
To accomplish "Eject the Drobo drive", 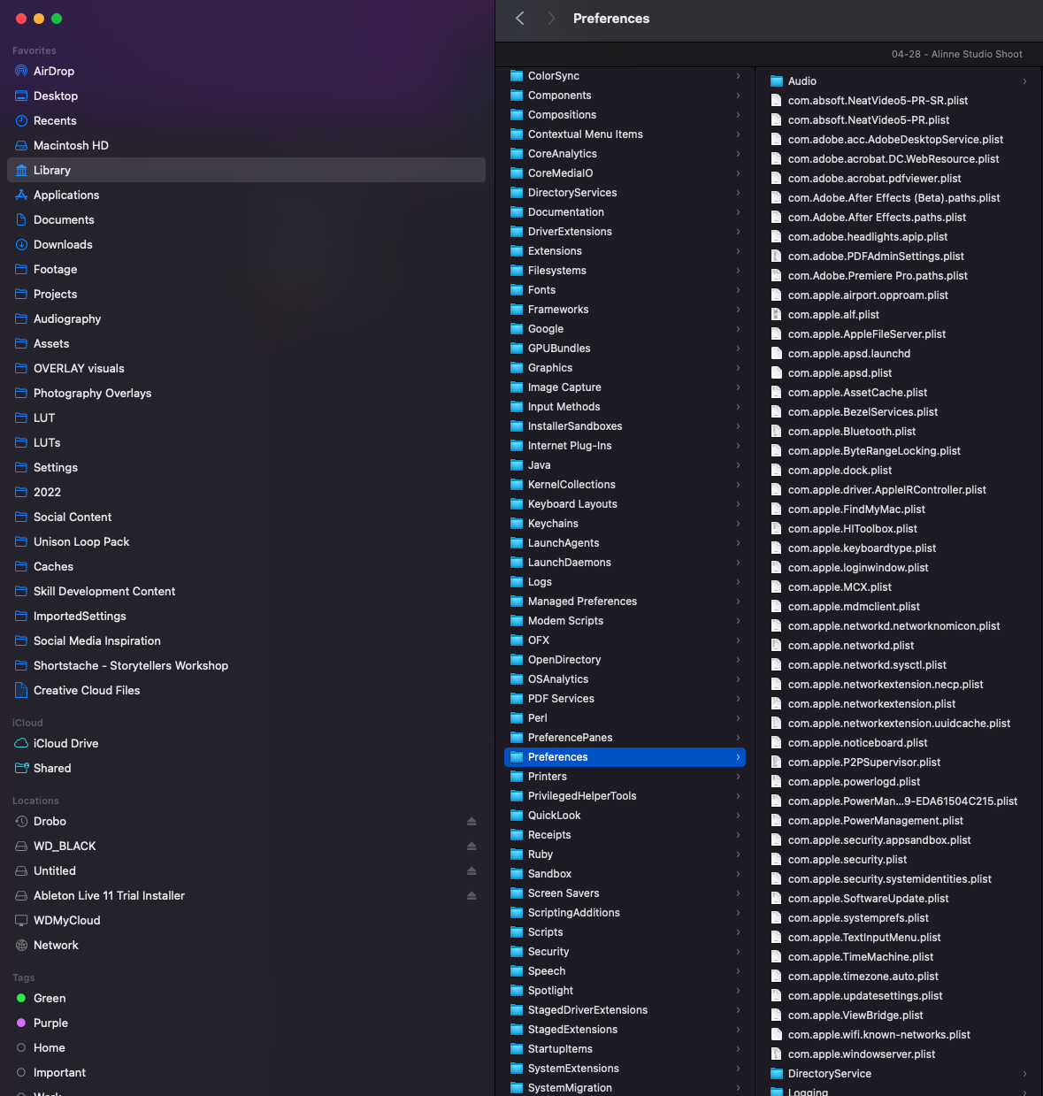I will click(472, 821).
